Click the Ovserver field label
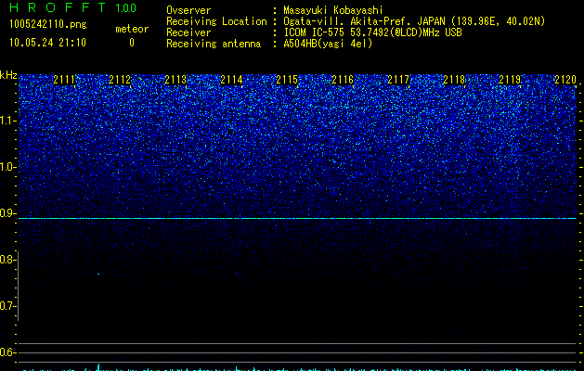Screen dimensions: 584x371 pos(188,10)
